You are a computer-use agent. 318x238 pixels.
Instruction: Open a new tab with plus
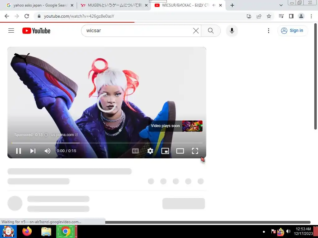(x=232, y=6)
